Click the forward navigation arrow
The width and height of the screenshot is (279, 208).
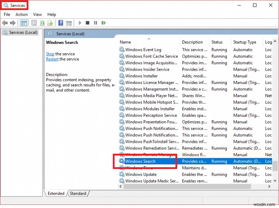13,23
